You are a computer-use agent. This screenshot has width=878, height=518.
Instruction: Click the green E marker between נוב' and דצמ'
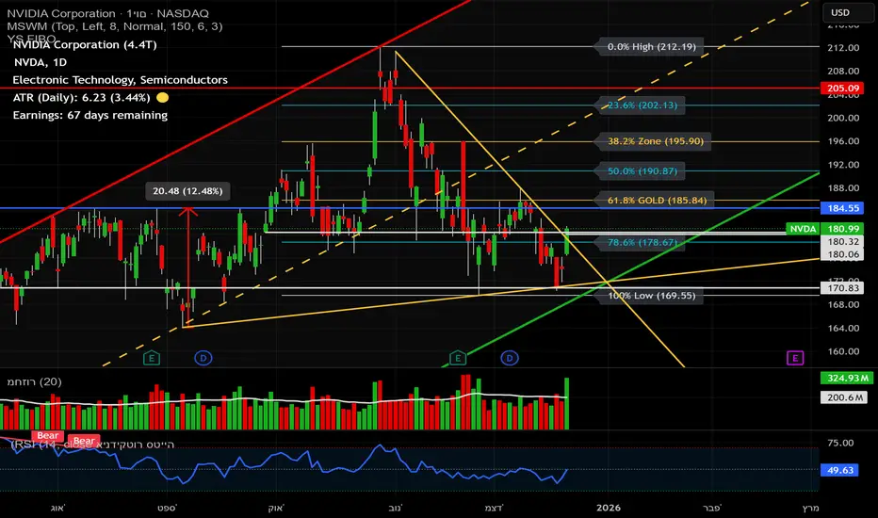[x=458, y=358]
